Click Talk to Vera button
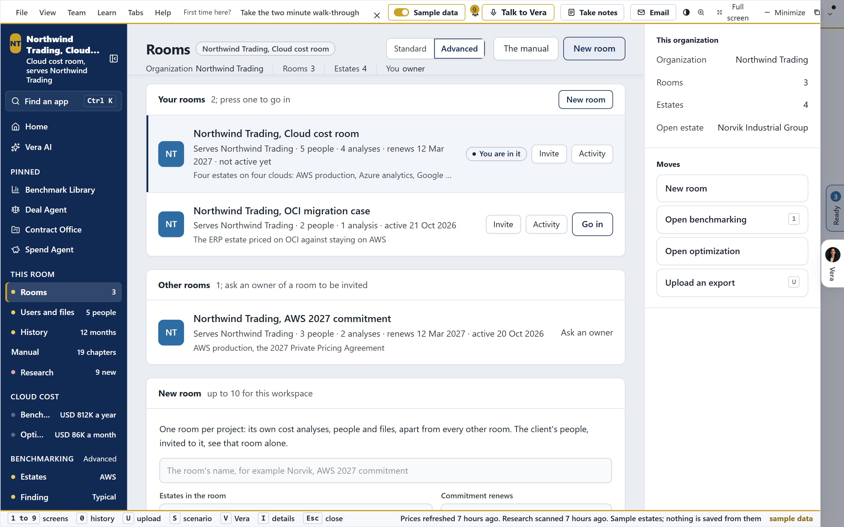Viewport: 844px width, 527px height. click(518, 12)
